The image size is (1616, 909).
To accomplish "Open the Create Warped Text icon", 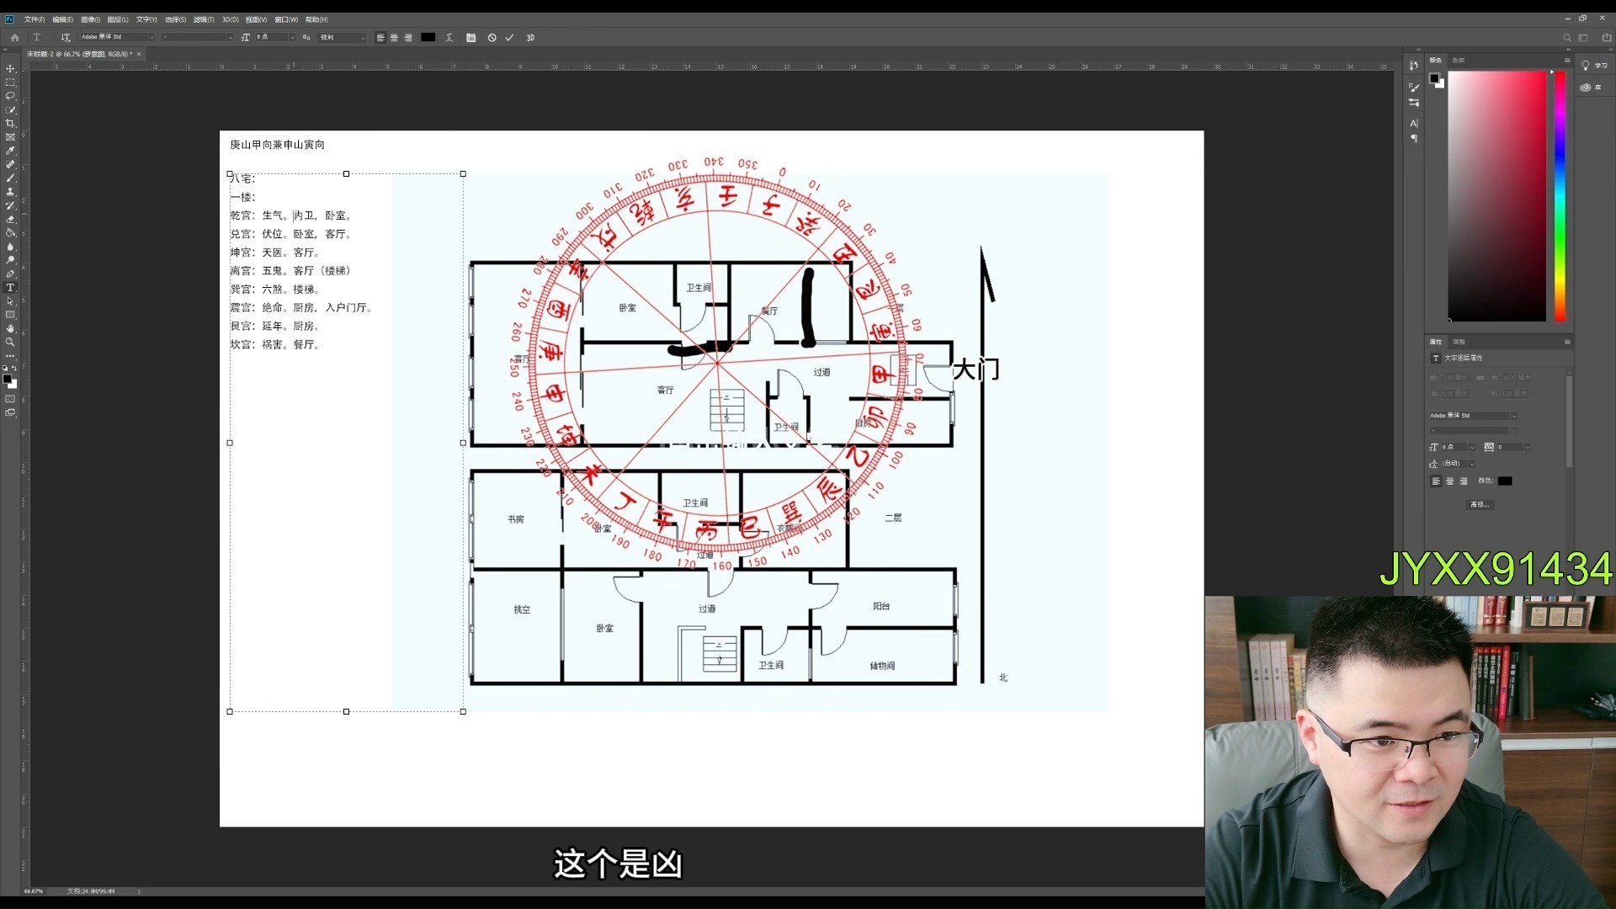I will coord(449,38).
